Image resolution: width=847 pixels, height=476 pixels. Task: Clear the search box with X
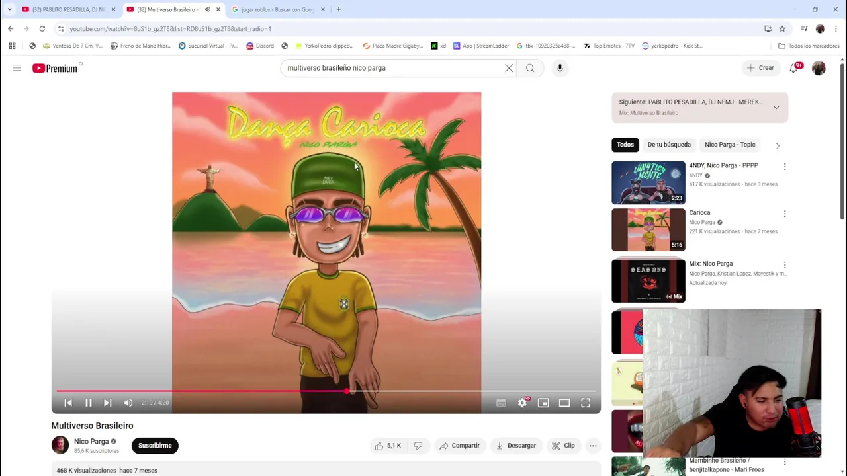[509, 68]
